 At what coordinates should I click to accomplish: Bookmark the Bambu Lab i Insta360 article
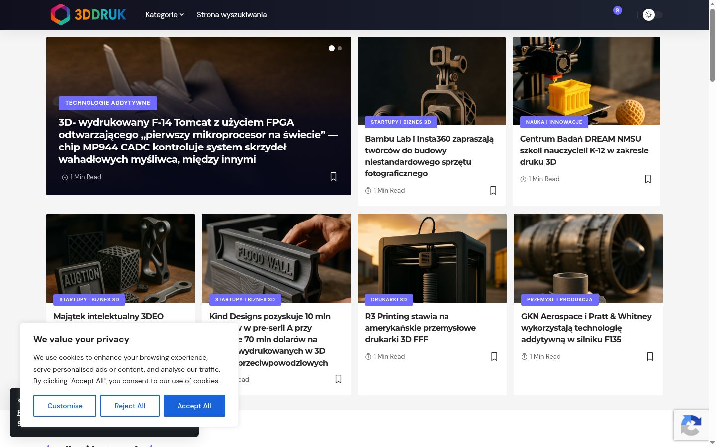click(x=493, y=190)
